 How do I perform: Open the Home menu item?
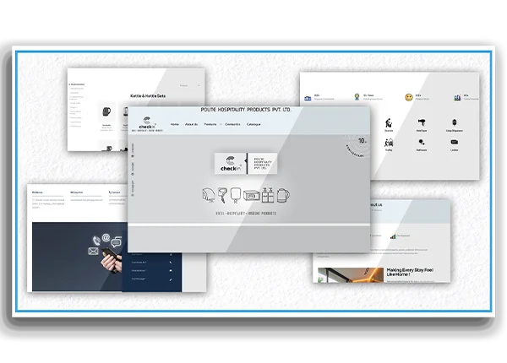[x=175, y=124]
